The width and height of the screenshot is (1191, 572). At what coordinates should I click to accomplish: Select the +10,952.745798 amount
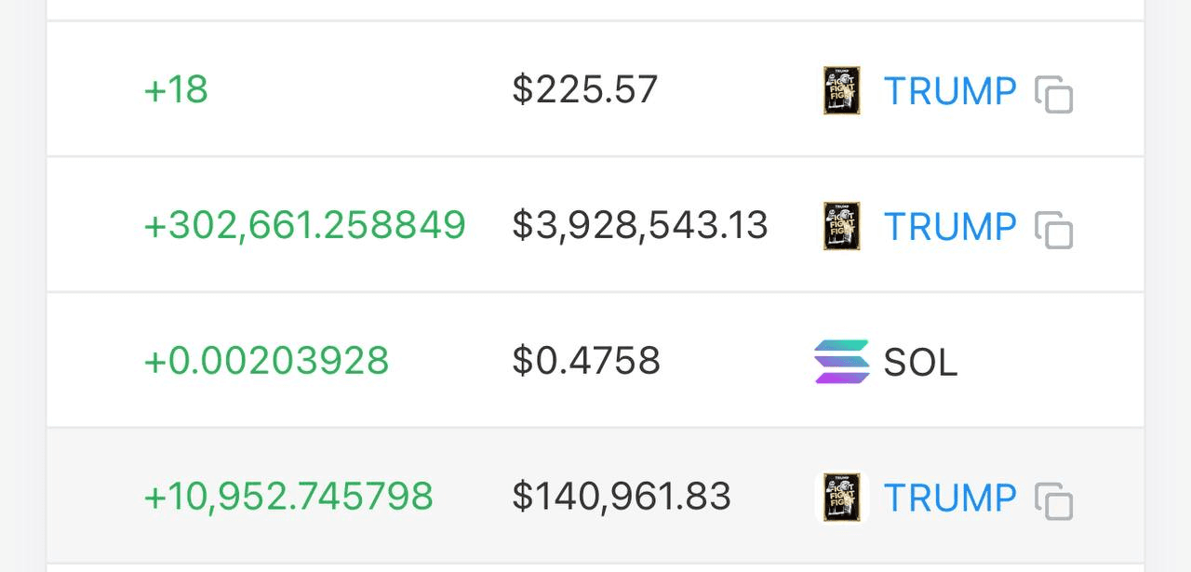[288, 496]
